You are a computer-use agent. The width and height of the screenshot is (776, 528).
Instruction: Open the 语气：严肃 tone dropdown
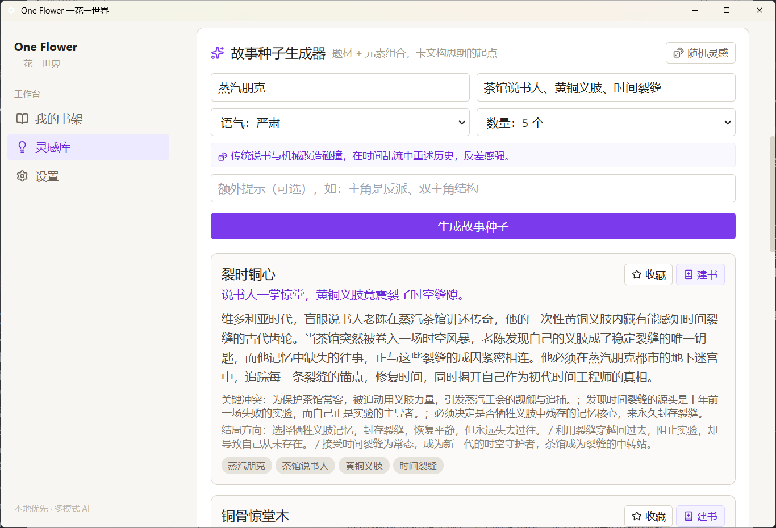[340, 123]
